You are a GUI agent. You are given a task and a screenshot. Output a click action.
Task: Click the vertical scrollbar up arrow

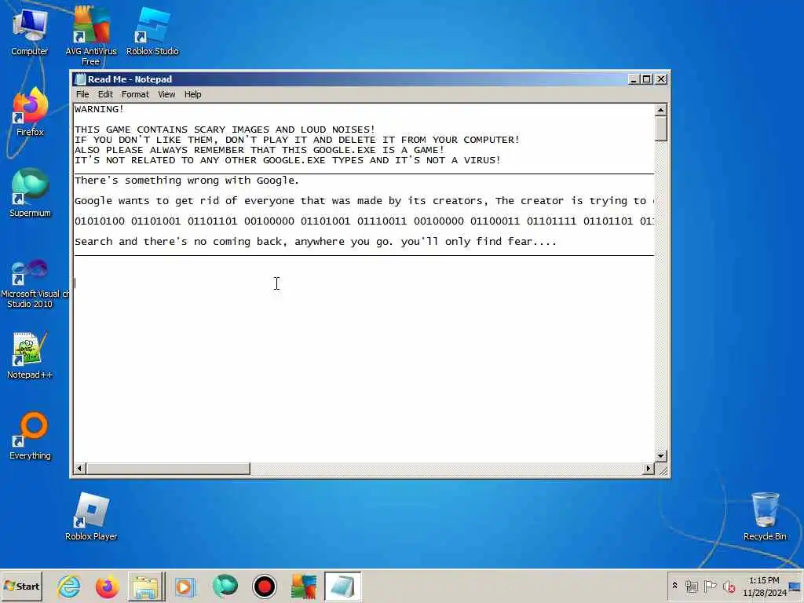click(660, 110)
